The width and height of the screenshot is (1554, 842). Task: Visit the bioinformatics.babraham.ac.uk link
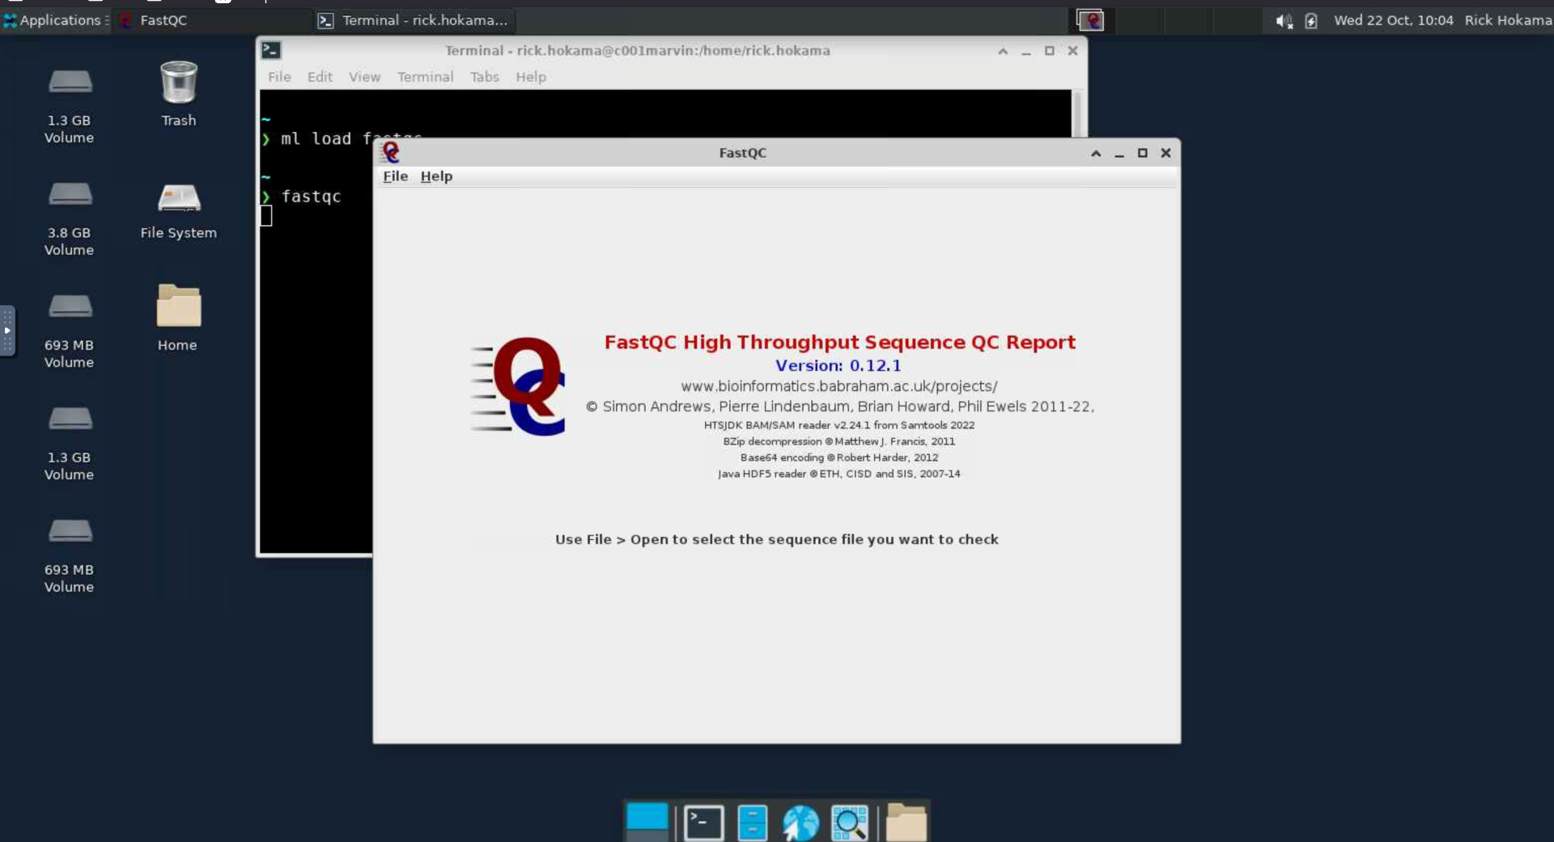point(839,386)
